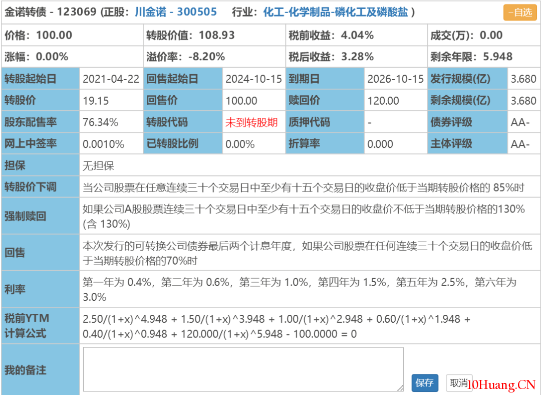The height and width of the screenshot is (395, 541).
Task: Click the orange -自选 button
Action: click(x=520, y=13)
